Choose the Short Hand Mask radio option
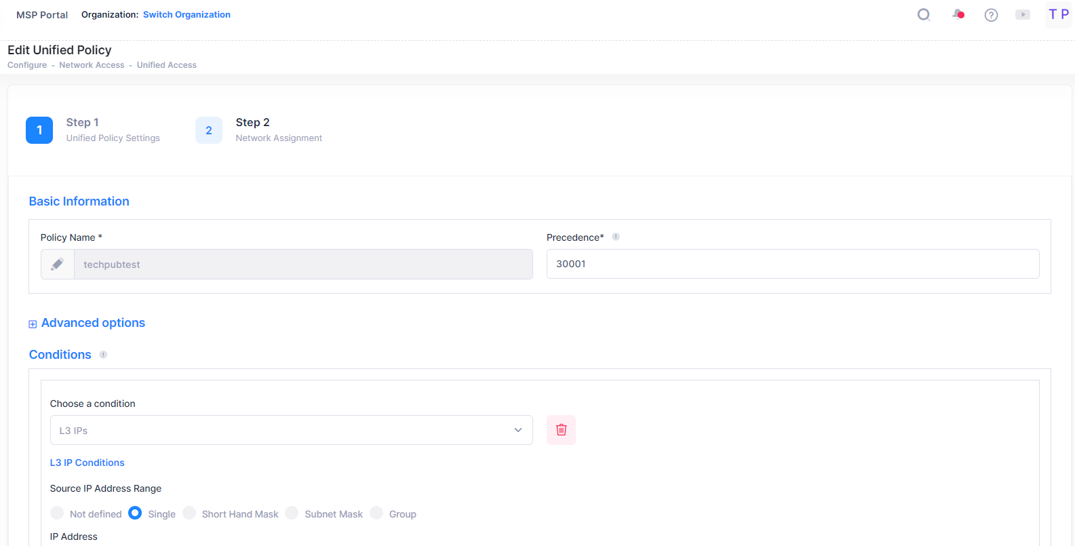The image size is (1075, 546). tap(189, 513)
